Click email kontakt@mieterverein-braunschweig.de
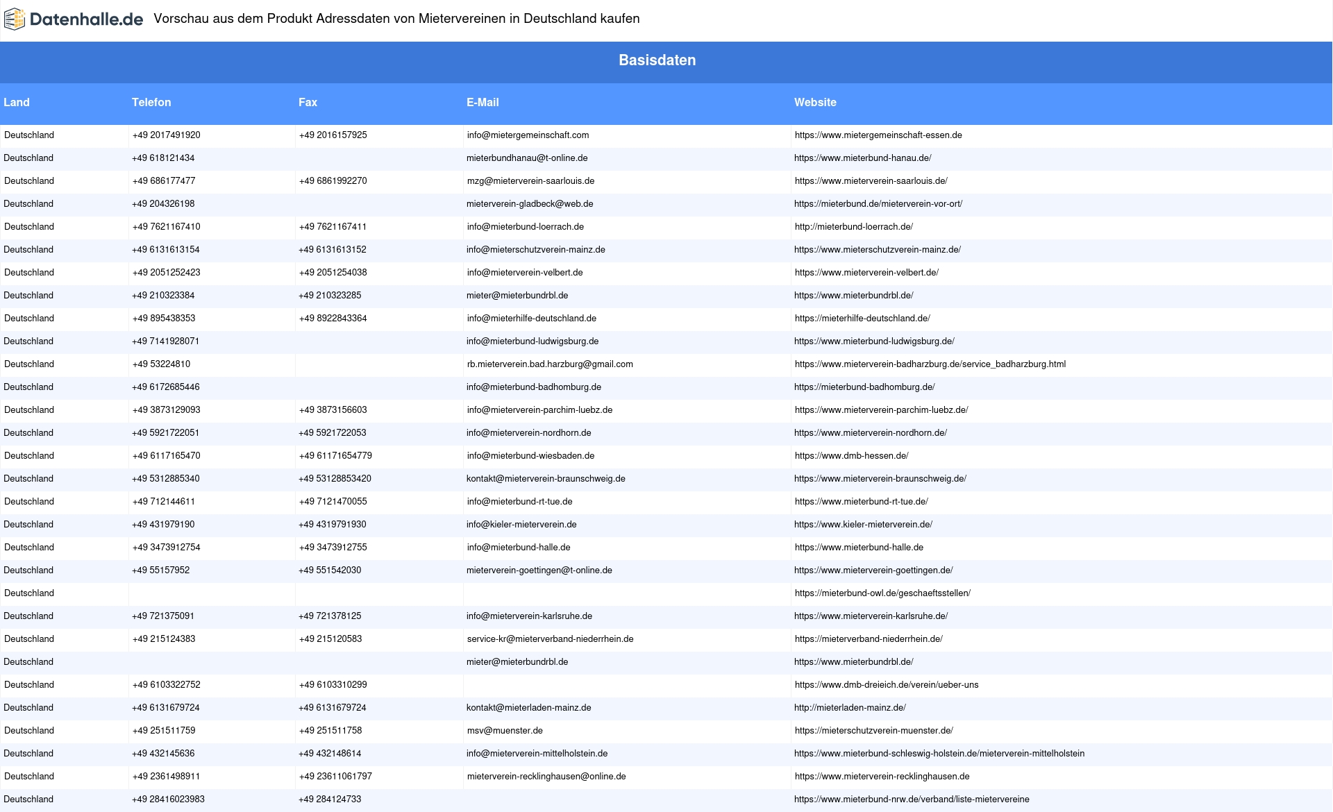 pyautogui.click(x=546, y=479)
